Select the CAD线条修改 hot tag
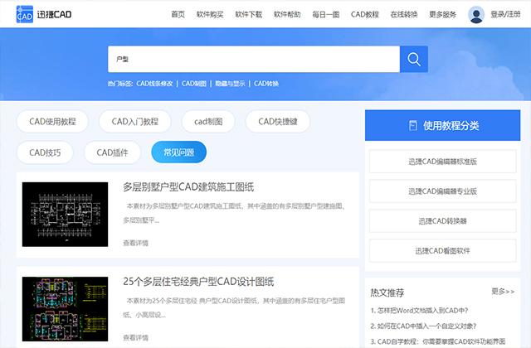The image size is (531, 348). pos(154,84)
